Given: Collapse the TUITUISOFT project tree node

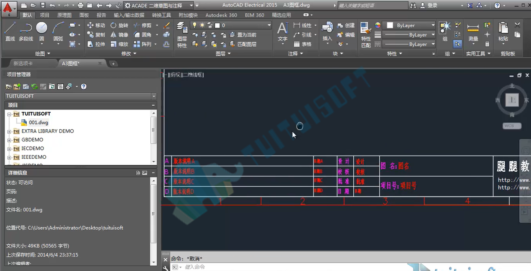Looking at the screenshot, I should pos(9,114).
